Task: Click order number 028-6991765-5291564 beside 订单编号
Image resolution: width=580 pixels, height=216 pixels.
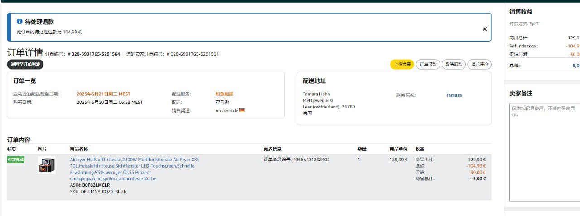Action: click(96, 54)
